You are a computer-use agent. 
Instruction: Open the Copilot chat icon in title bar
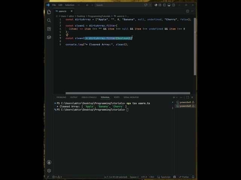pyautogui.click(x=146, y=5)
